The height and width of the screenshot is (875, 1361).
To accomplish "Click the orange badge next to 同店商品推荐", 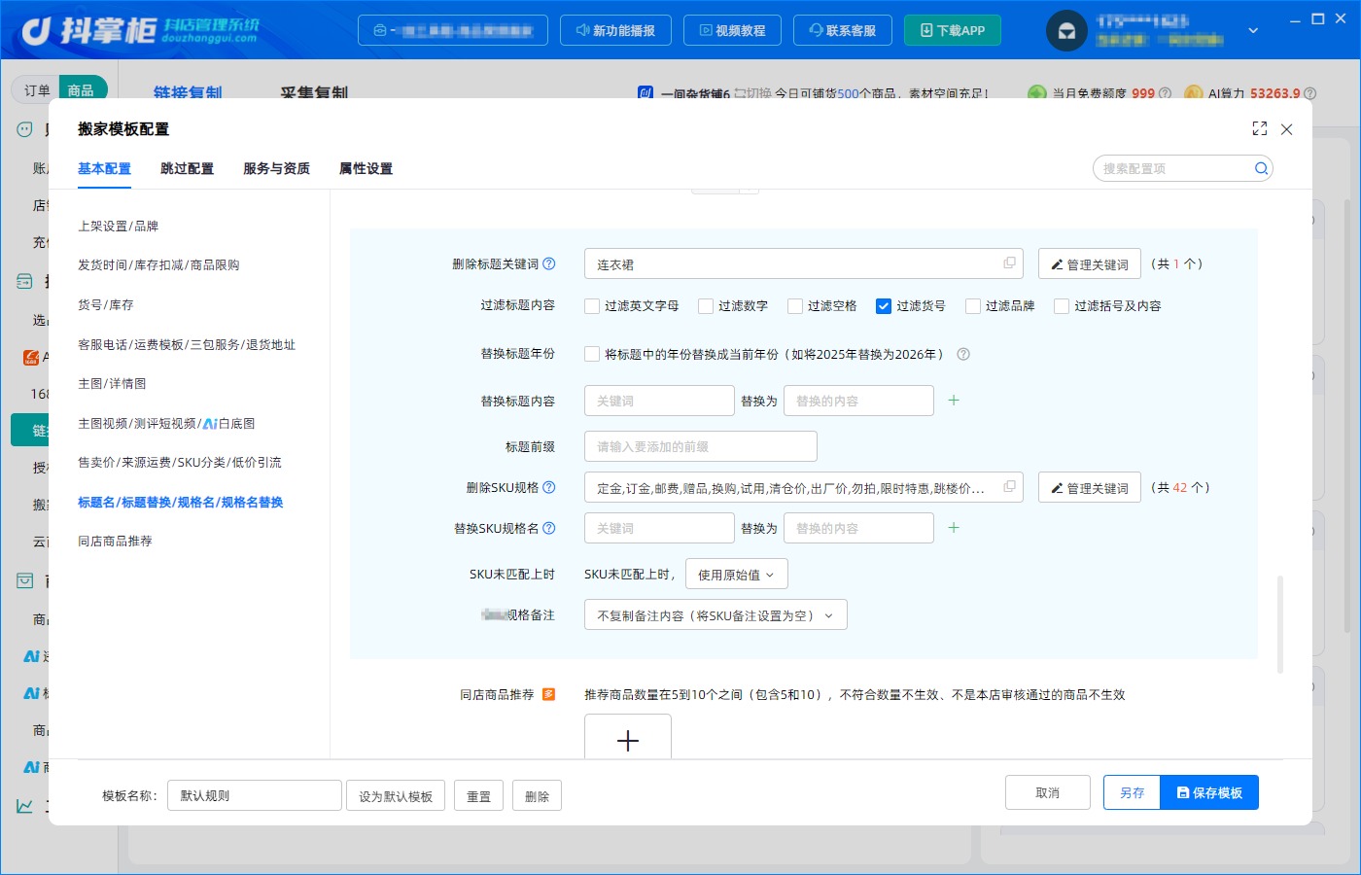I will tap(549, 694).
